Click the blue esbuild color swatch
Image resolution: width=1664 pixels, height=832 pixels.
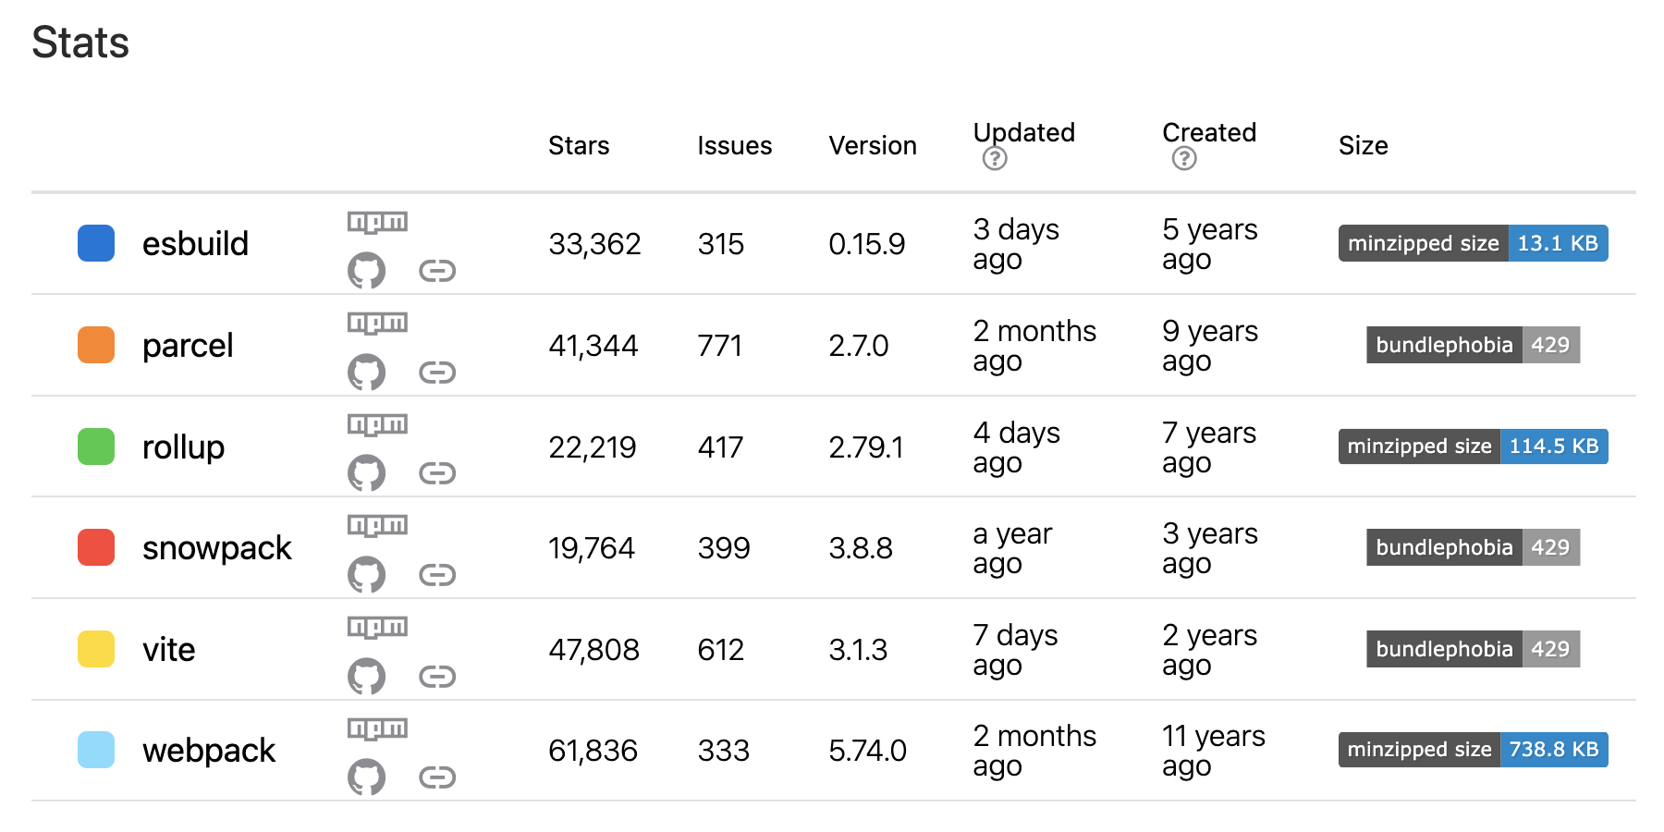tap(96, 243)
